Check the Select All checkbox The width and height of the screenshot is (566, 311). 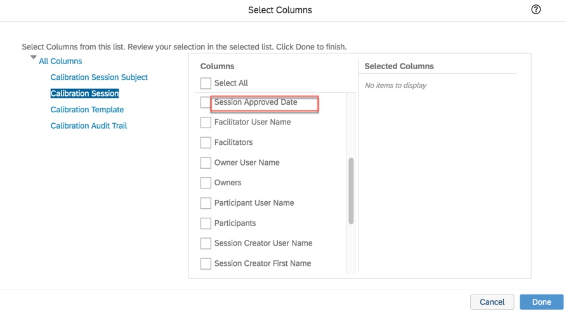206,83
